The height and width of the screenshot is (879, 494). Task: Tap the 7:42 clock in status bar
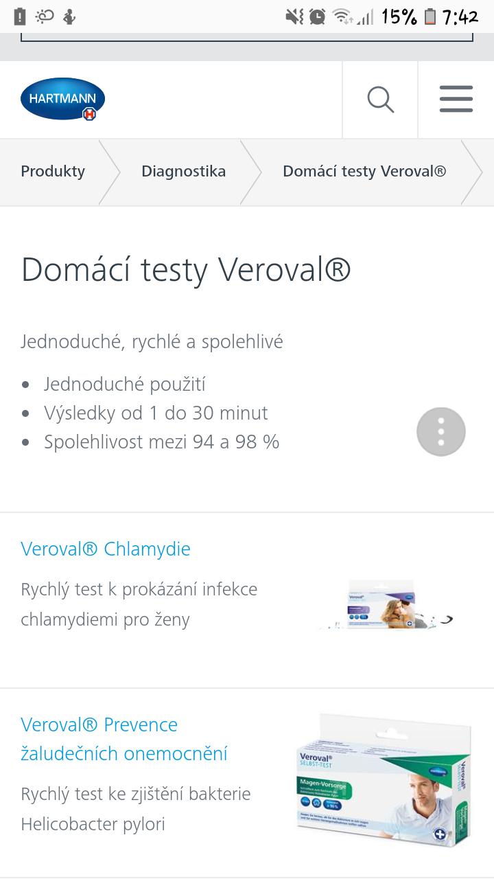click(x=460, y=16)
